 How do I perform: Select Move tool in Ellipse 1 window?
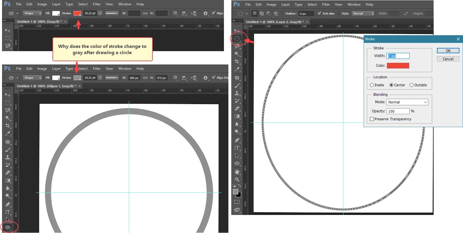click(x=8, y=95)
